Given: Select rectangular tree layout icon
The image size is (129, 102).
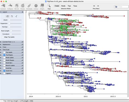Looking at the screenshot, I should pyautogui.click(x=7, y=16).
